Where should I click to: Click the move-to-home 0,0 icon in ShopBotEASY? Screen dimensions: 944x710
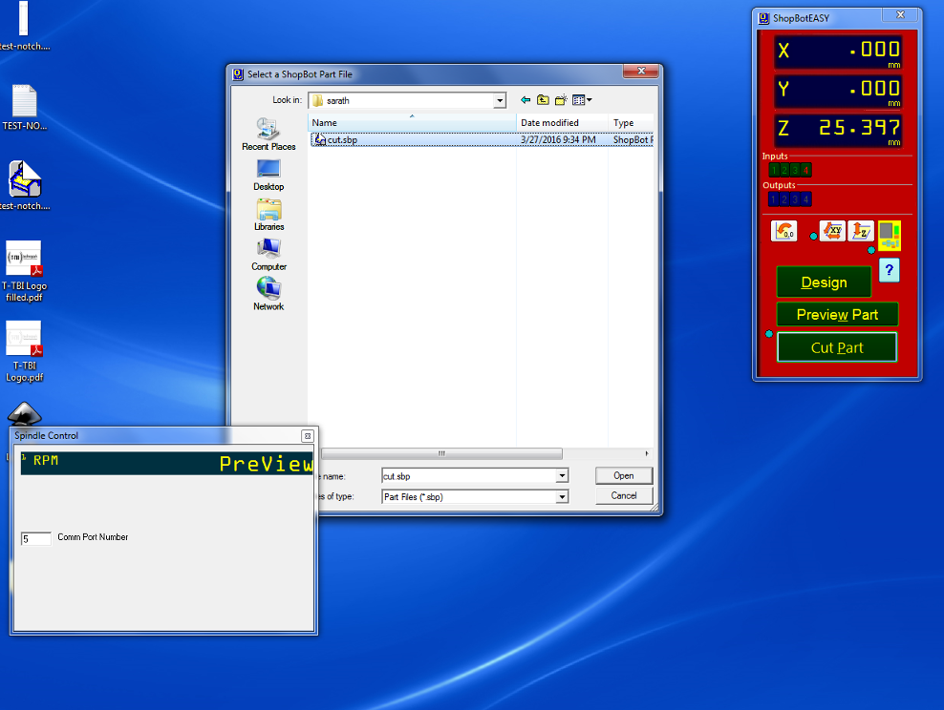point(783,231)
